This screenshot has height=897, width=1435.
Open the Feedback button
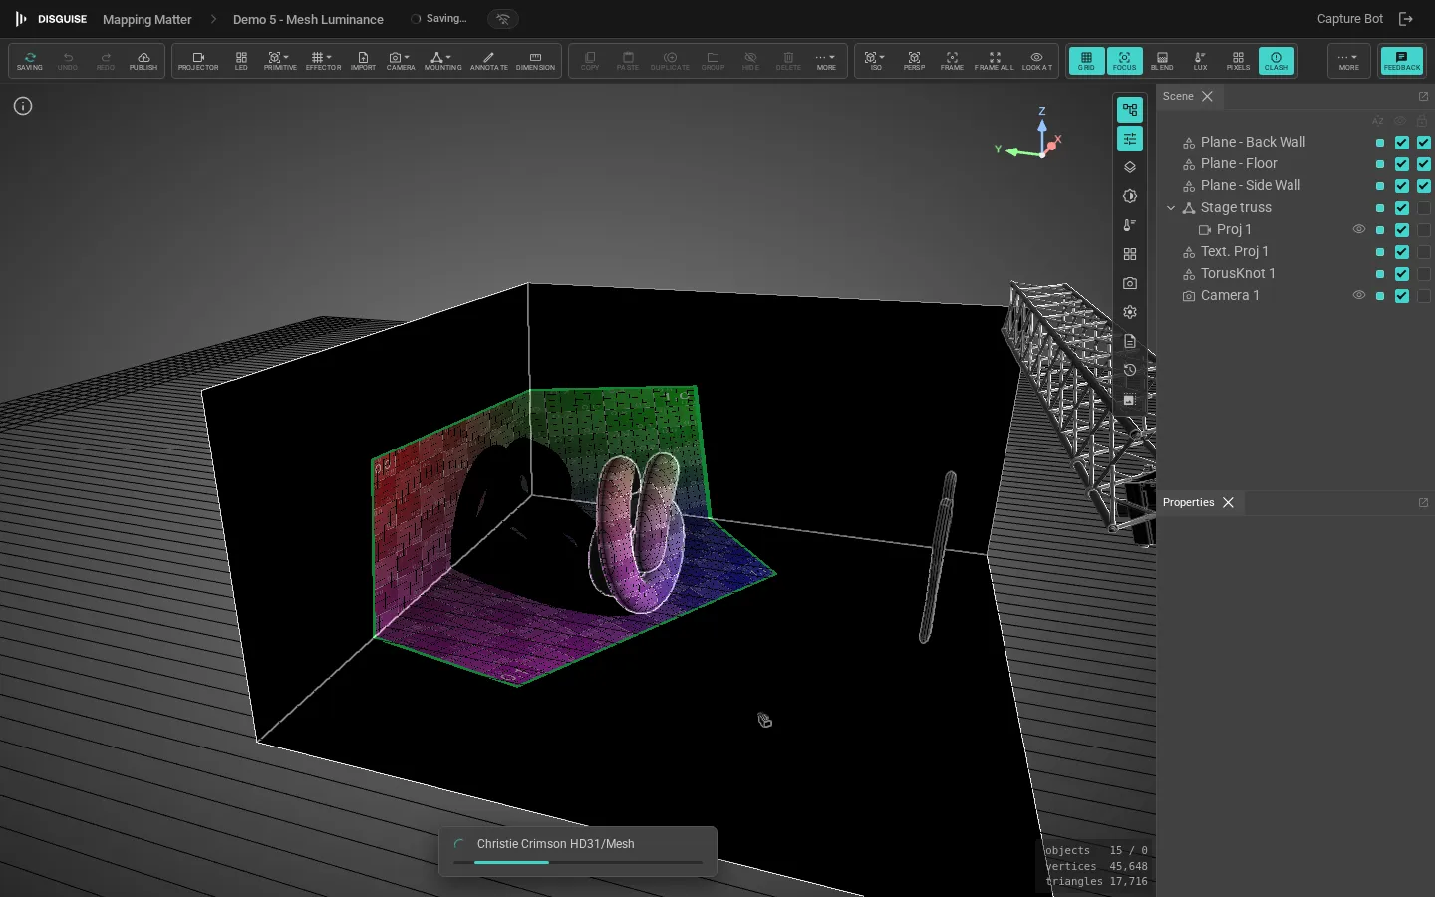1402,61
